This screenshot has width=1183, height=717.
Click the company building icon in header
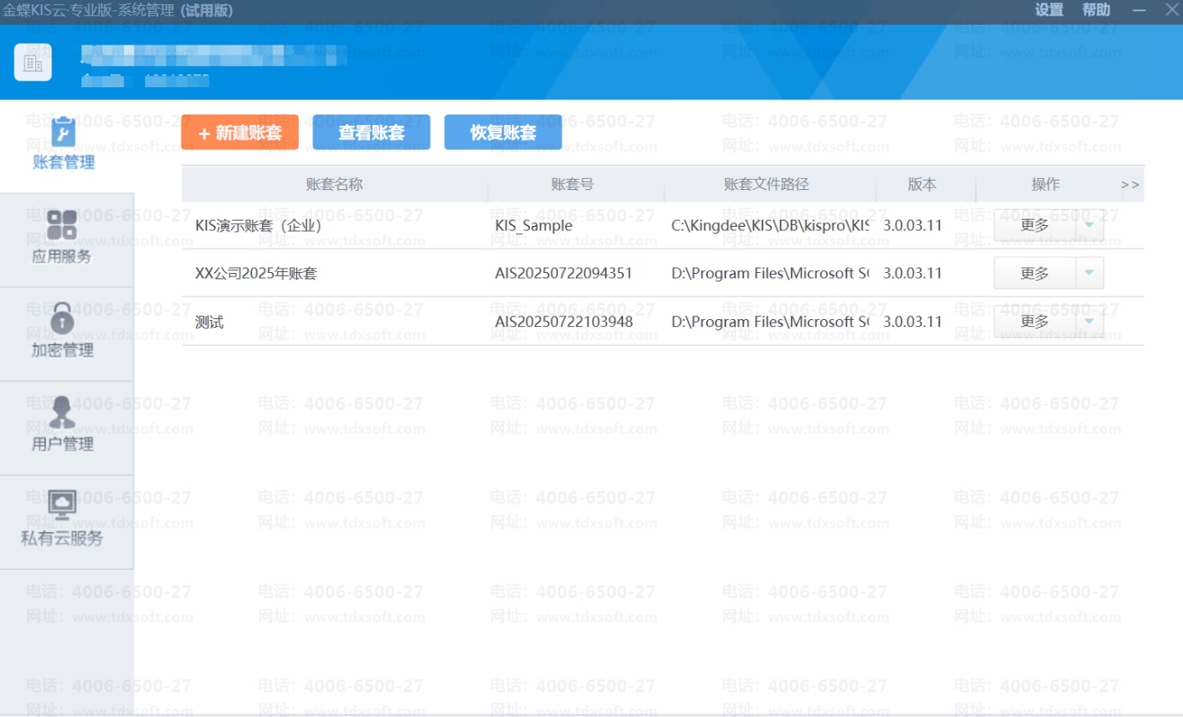pyautogui.click(x=33, y=62)
